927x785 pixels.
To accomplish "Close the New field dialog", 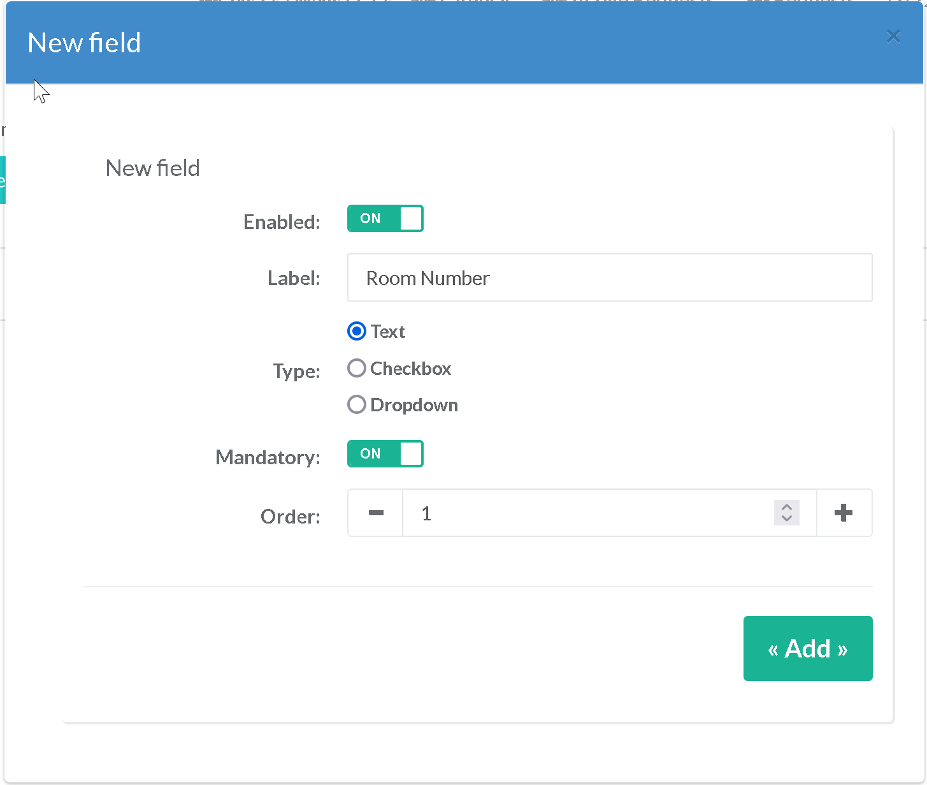I will point(893,36).
